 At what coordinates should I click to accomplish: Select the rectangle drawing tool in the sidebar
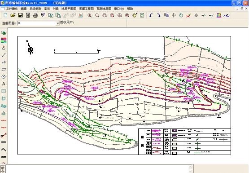4,69
